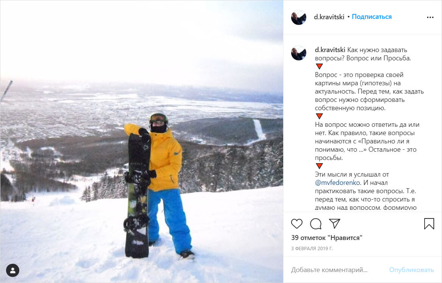The width and height of the screenshot is (442, 283).
Task: Share post with paper plane icon
Action: (335, 223)
